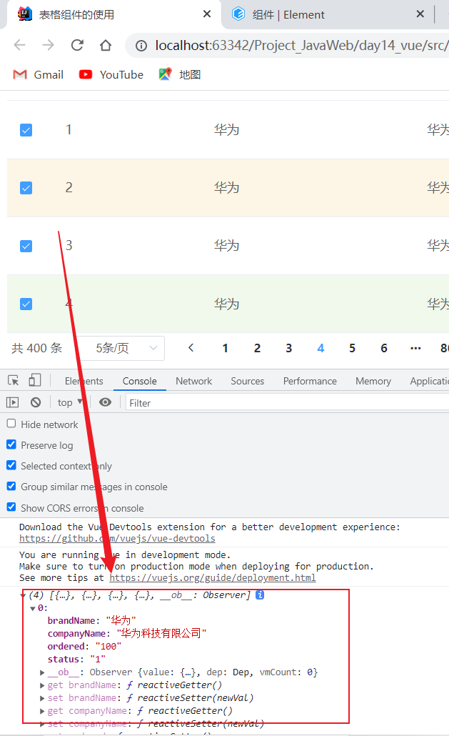Screen dimensions: 449x736
Task: Open the YouTube bookmark
Action: tap(111, 74)
